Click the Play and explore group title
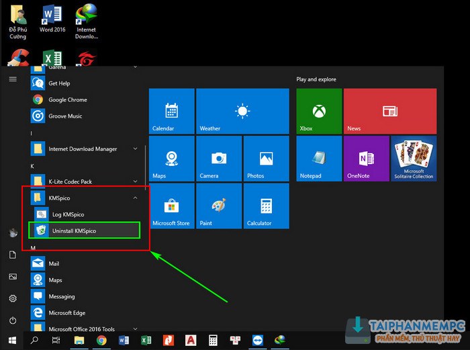The width and height of the screenshot is (470, 350). coord(316,79)
